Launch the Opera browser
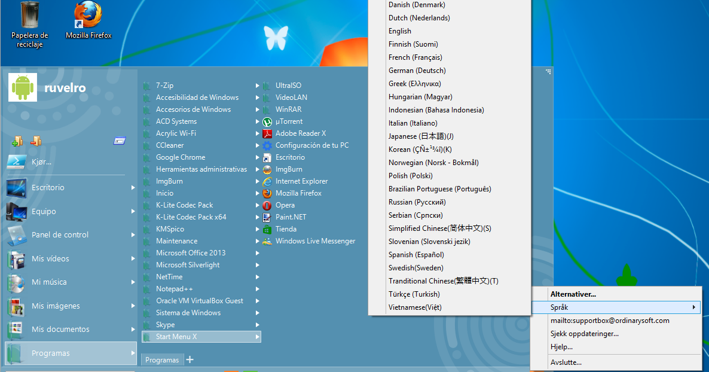Screen dimensions: 709x372 point(285,205)
